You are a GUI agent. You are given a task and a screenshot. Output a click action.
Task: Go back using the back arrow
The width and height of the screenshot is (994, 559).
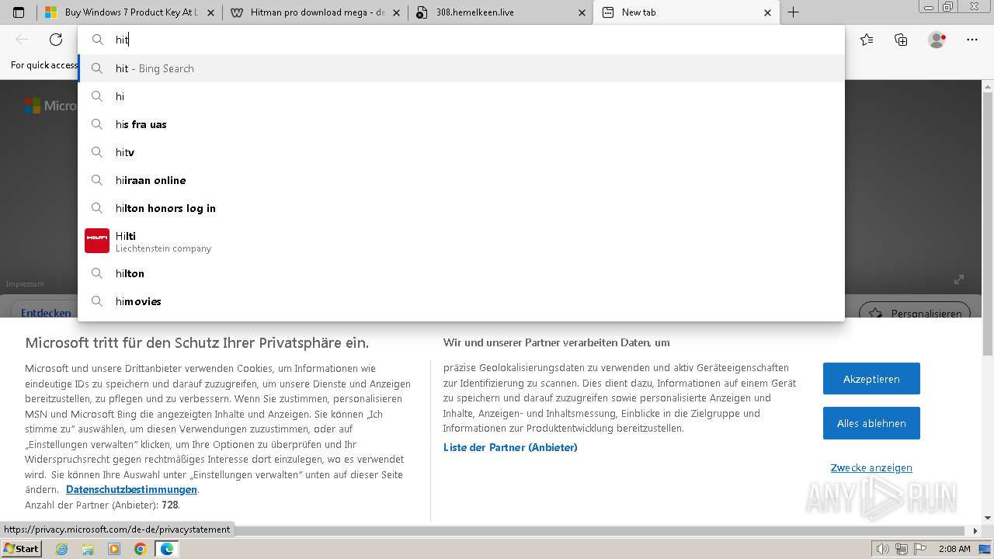(22, 40)
